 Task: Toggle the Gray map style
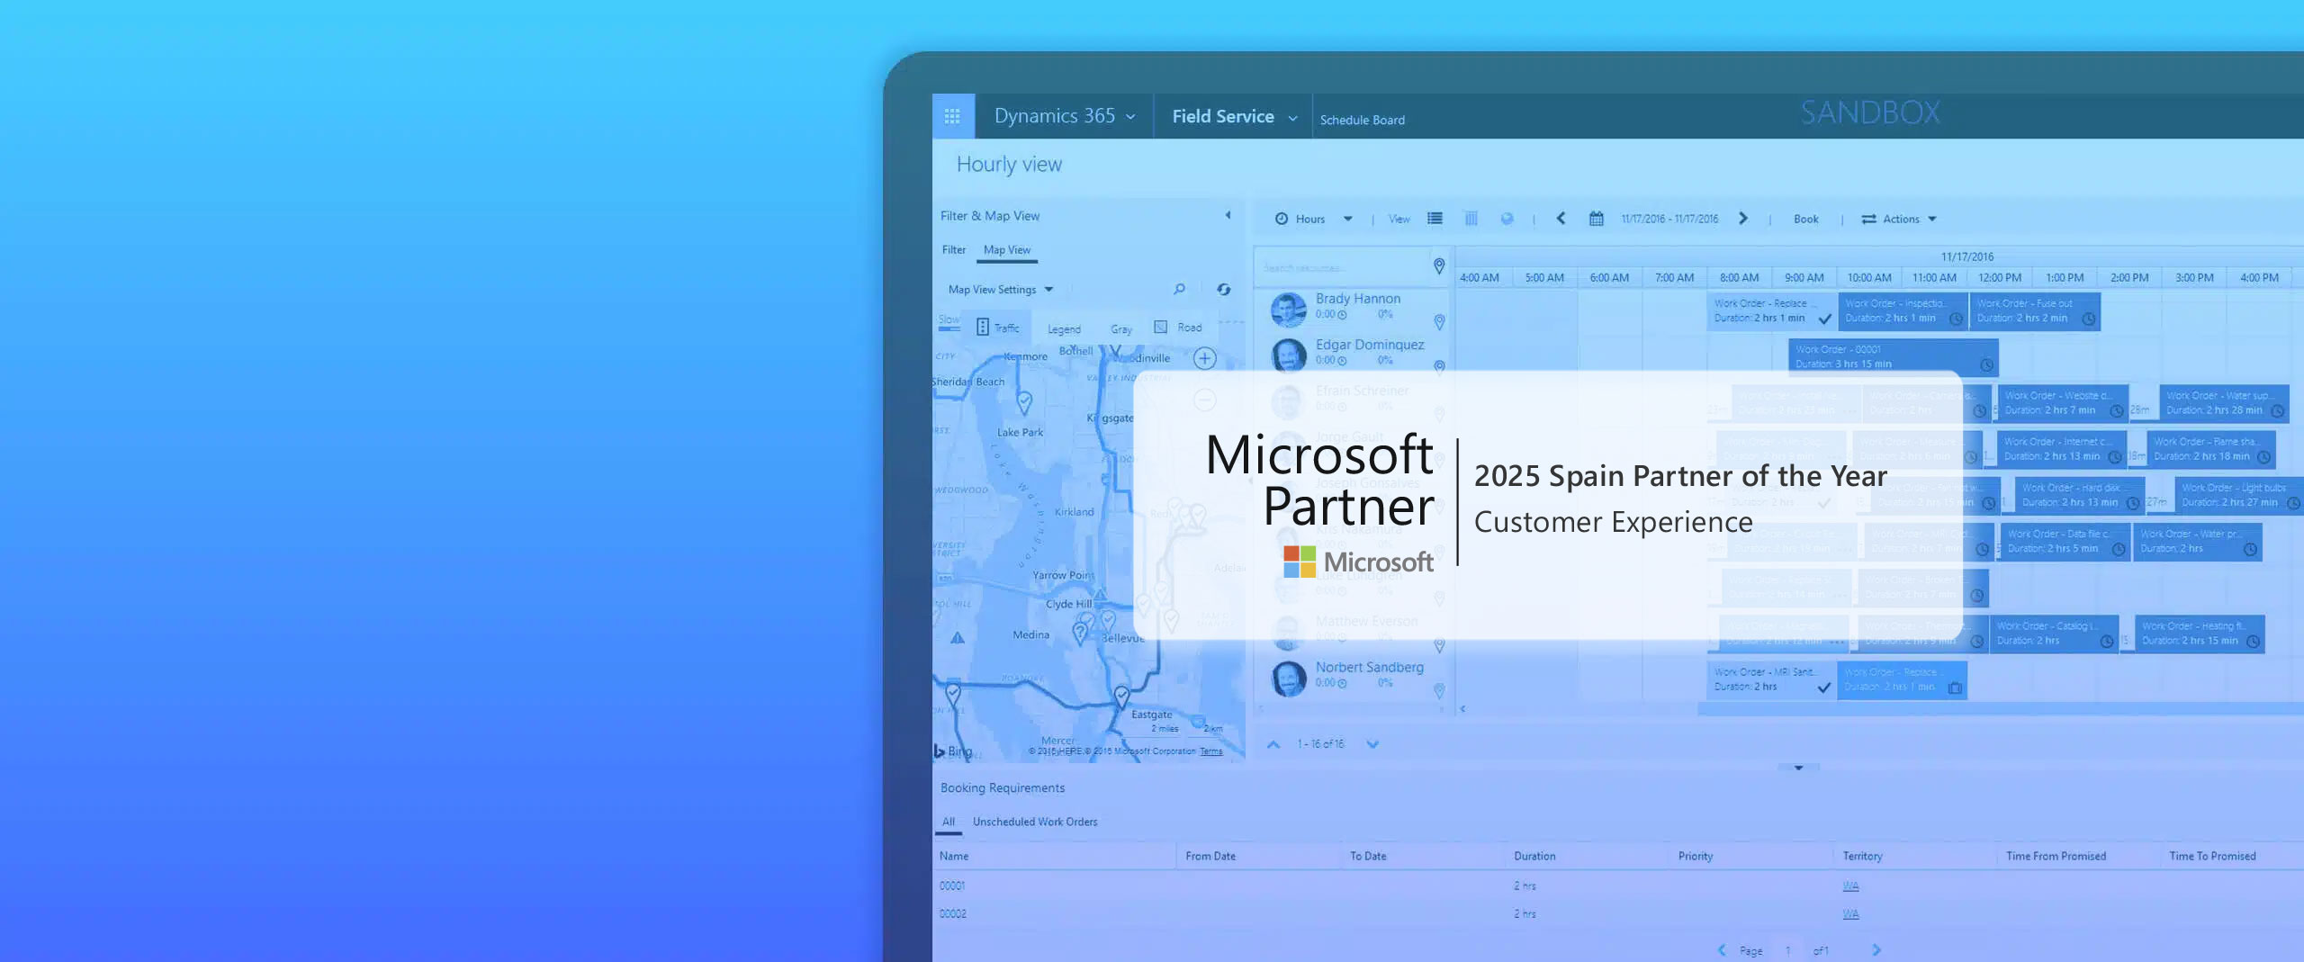tap(1120, 329)
